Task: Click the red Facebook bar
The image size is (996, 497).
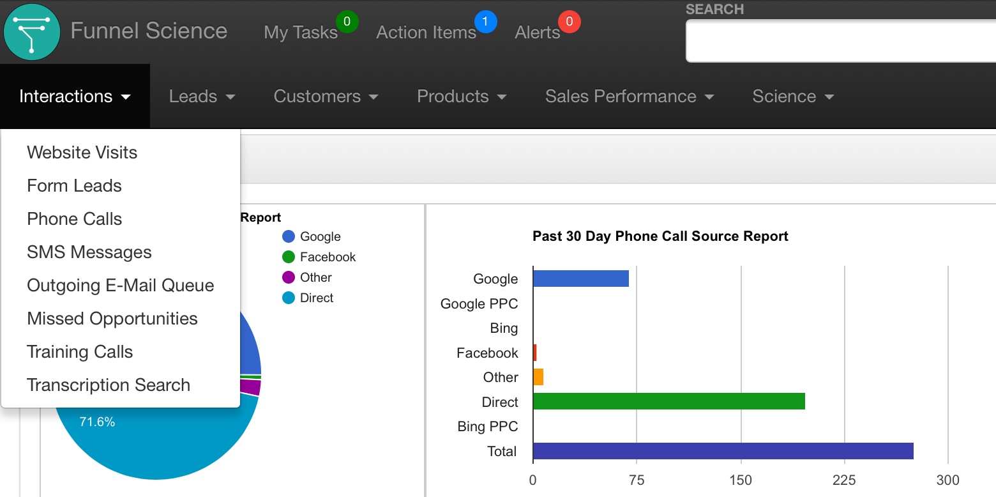Action: coord(535,353)
